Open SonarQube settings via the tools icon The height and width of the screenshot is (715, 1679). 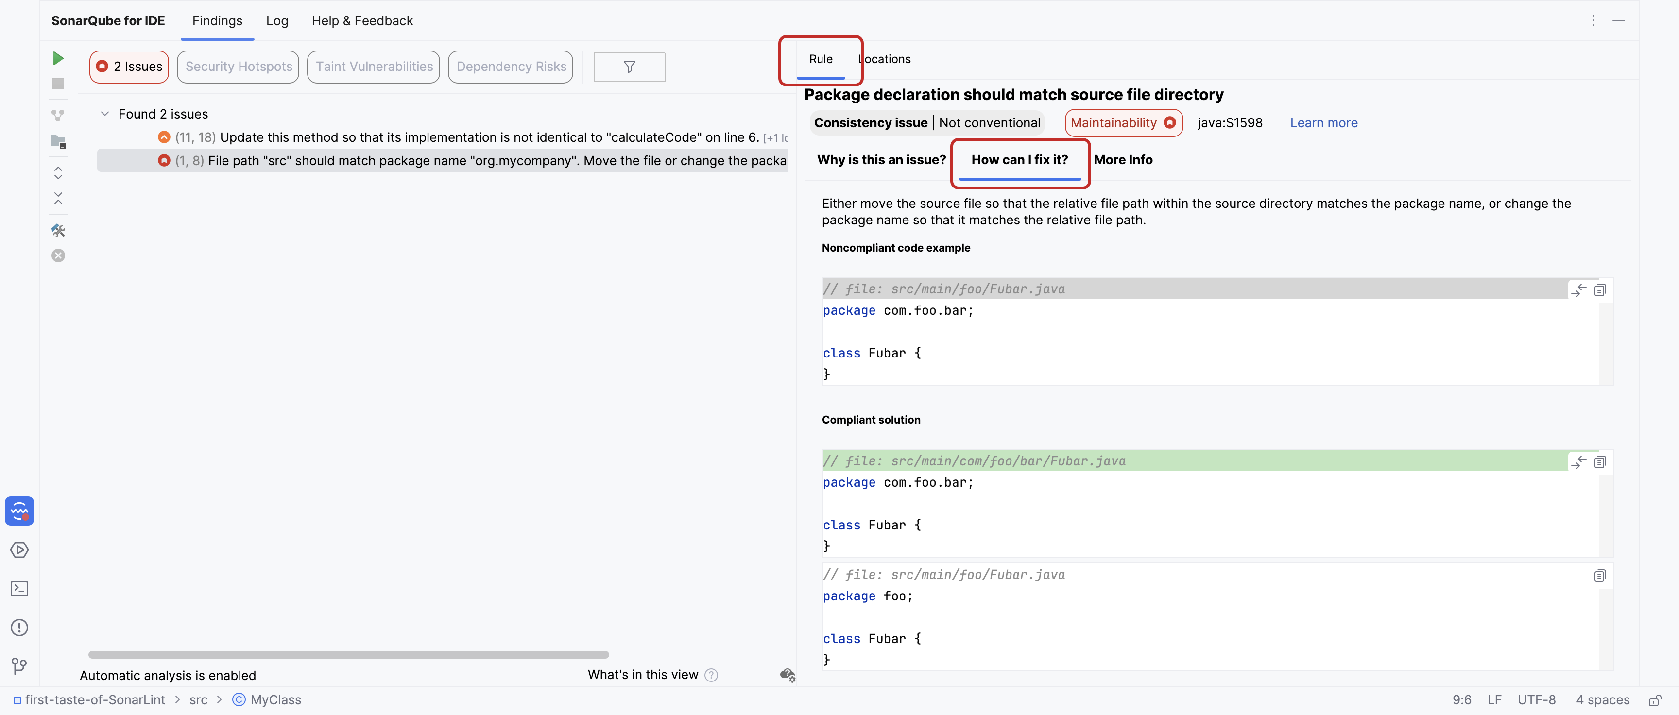click(x=58, y=230)
